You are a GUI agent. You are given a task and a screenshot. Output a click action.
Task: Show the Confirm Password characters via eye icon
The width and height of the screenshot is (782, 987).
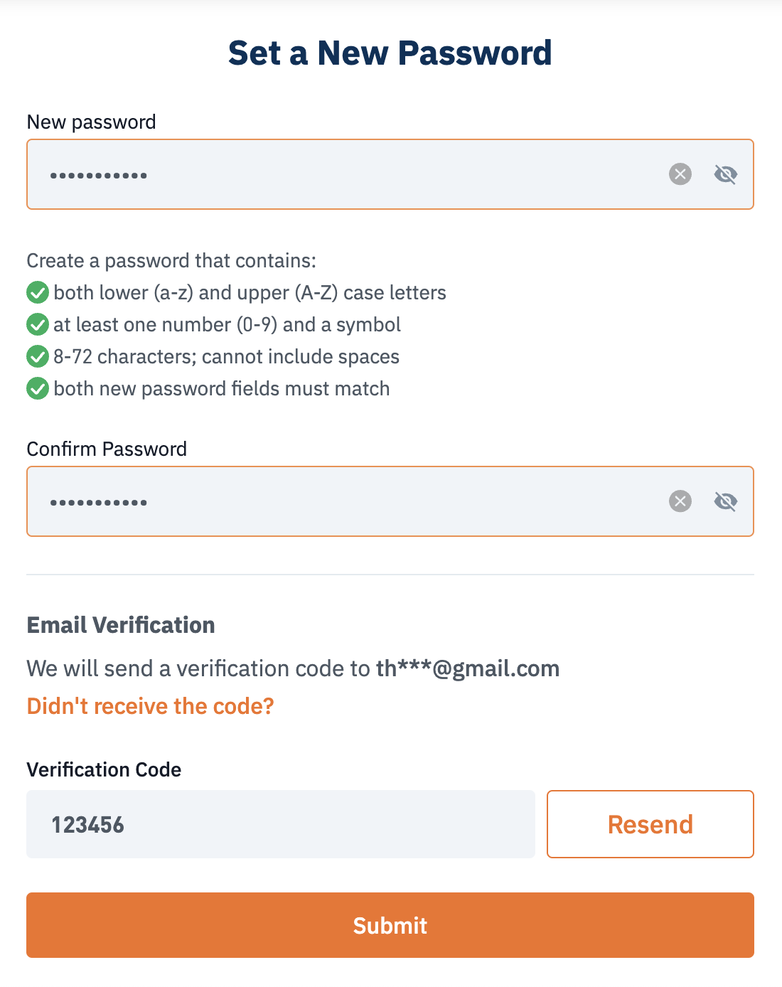click(x=725, y=501)
